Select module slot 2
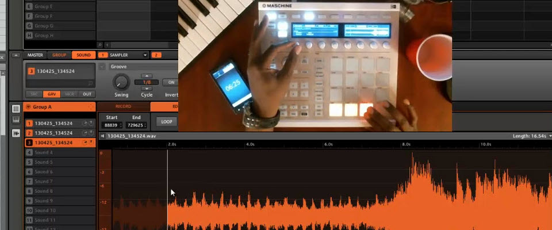This screenshot has height=230, width=552. [156, 55]
